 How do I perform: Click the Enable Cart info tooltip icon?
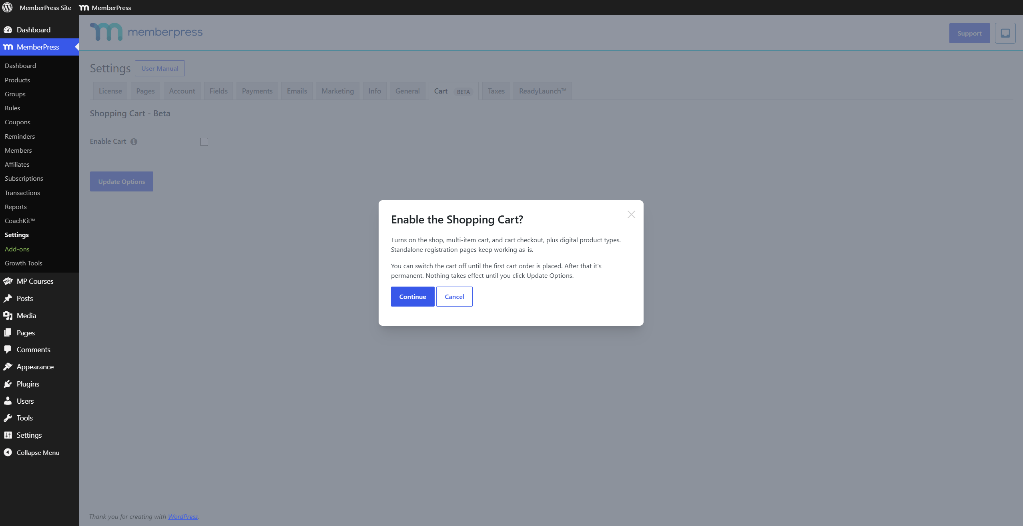coord(134,141)
